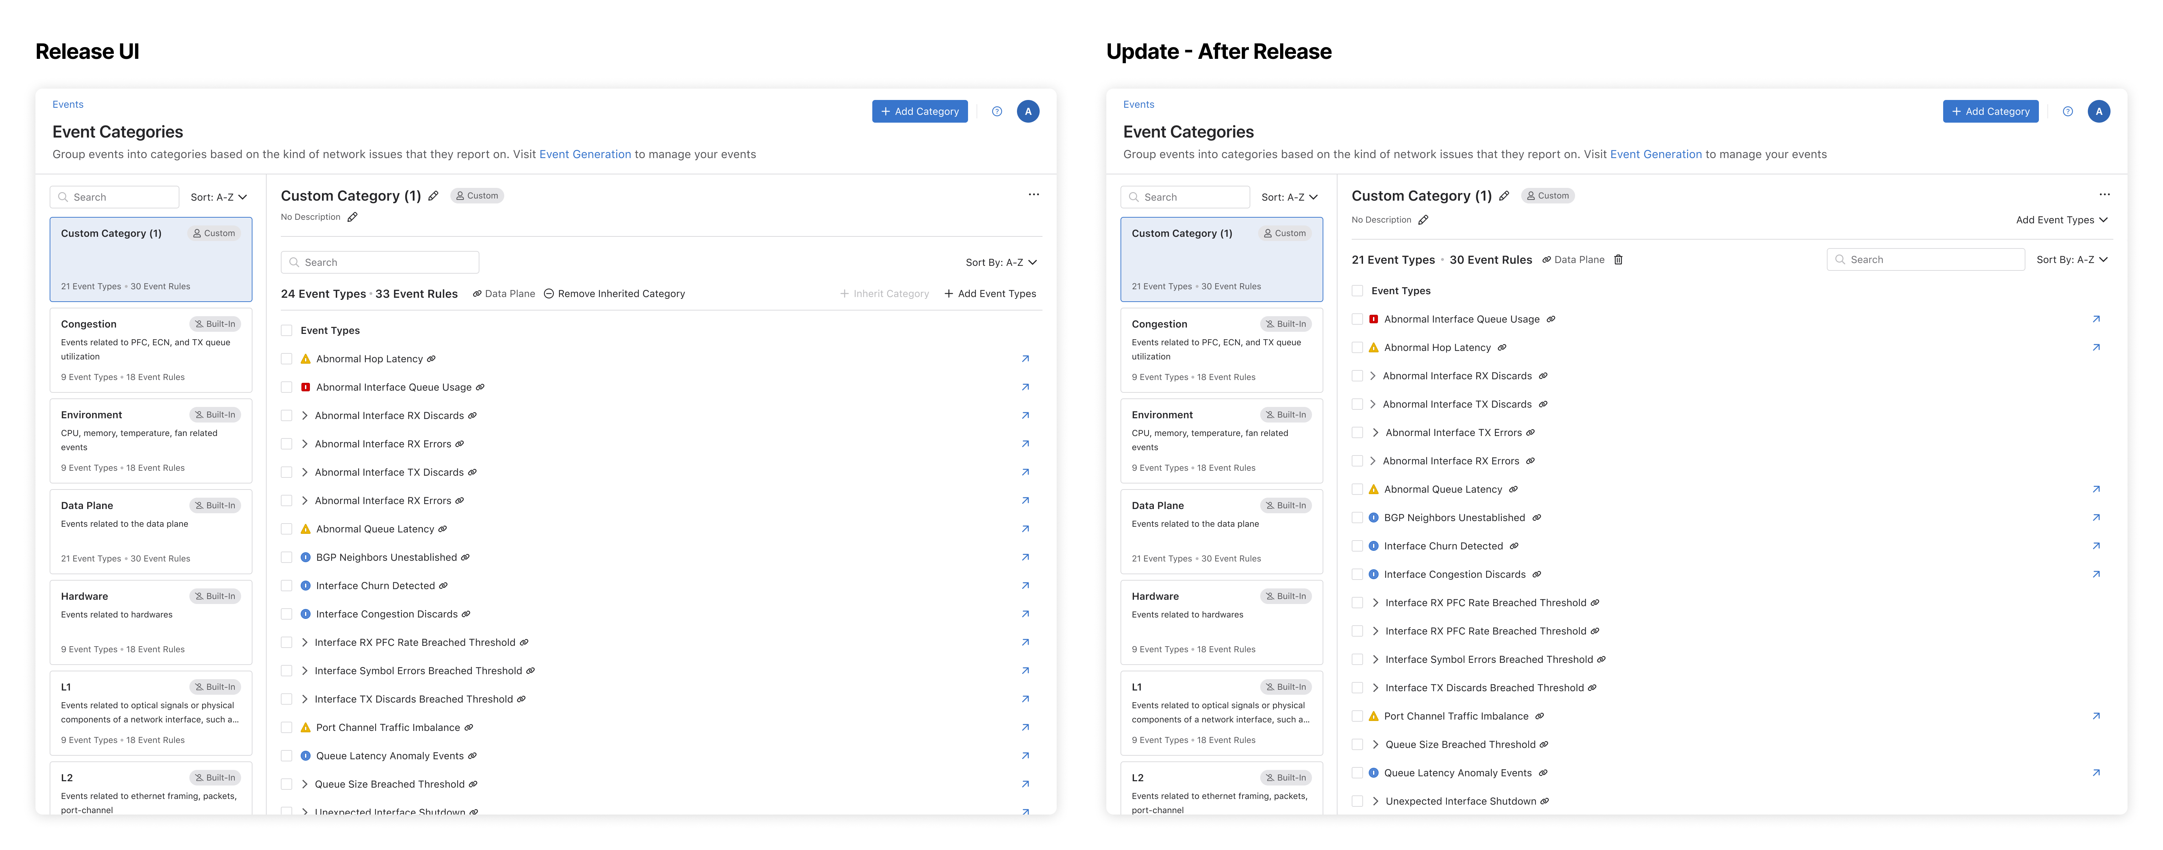
Task: Click Add Category button in Release UI
Action: click(x=919, y=112)
